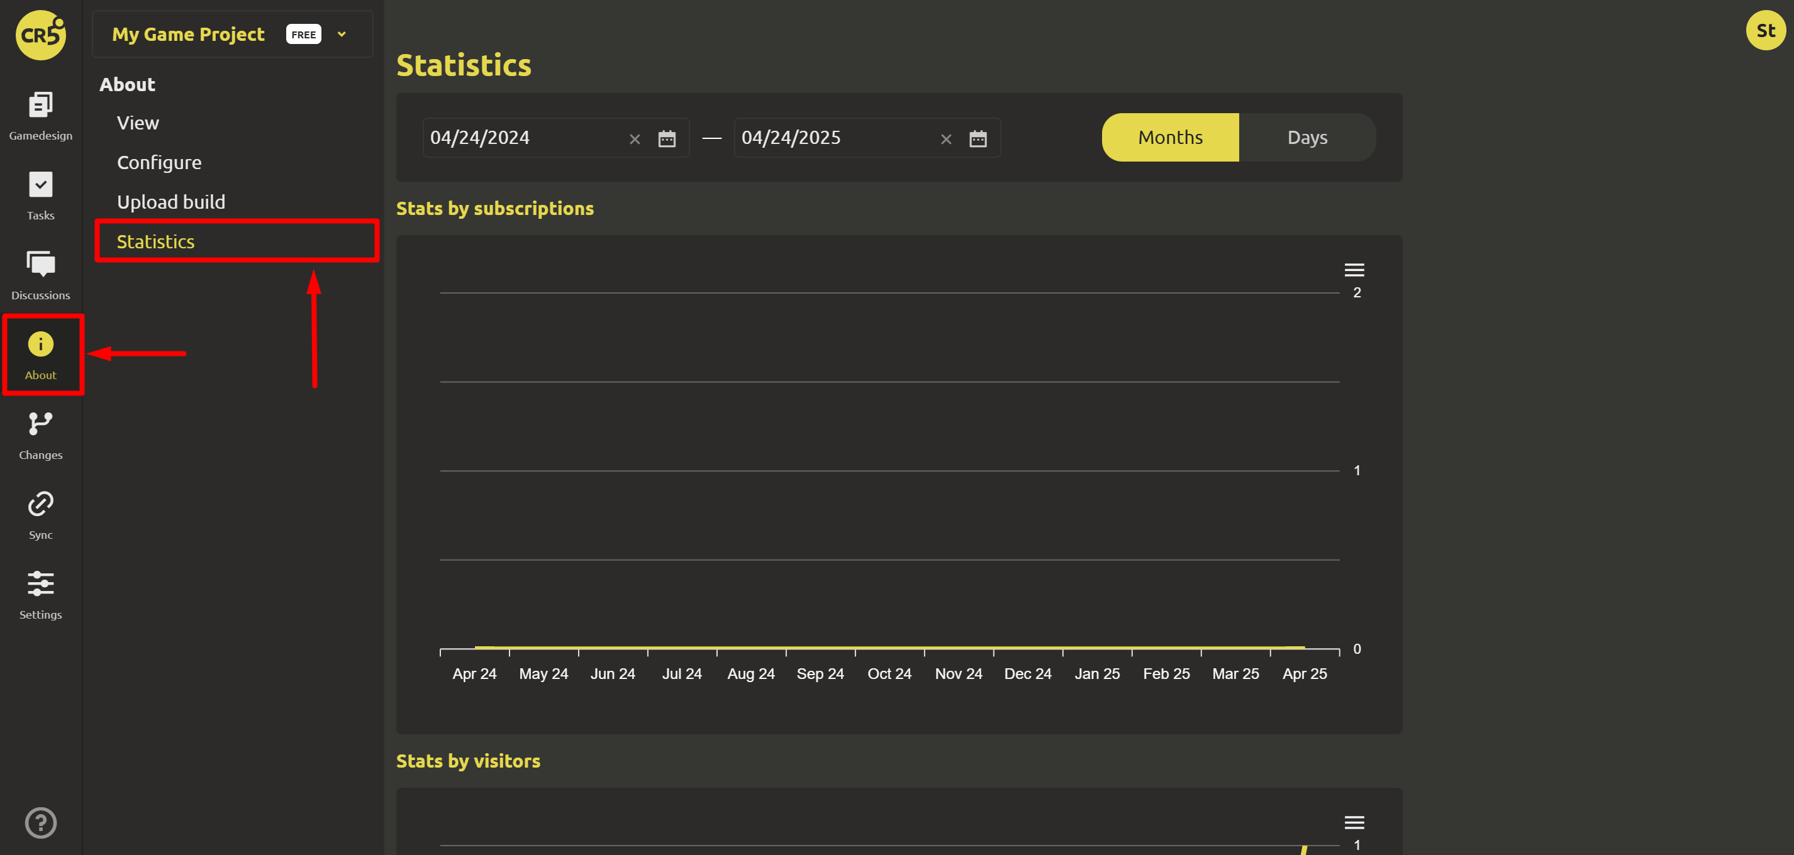Open Changes section in sidebar
The image size is (1794, 855).
pos(40,436)
